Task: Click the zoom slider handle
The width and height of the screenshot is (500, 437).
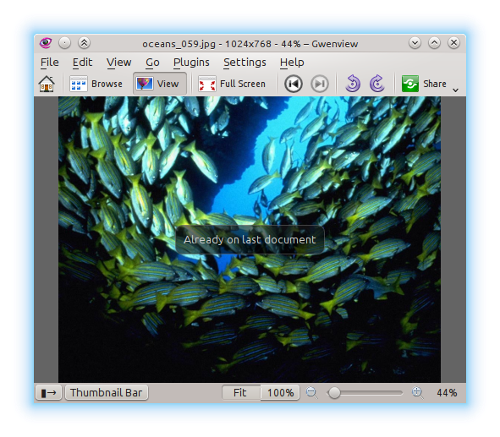Action: [334, 393]
